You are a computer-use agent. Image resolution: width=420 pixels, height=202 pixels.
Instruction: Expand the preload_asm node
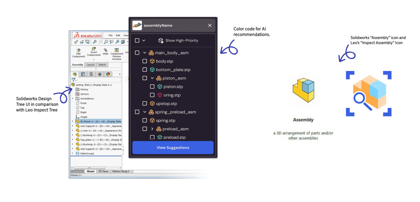pyautogui.click(x=152, y=129)
